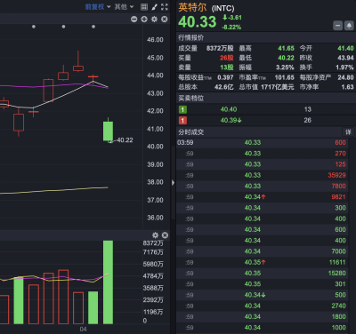Viewport: 356px width, 334px height.
Task: Select the drawing brush tool
Action: click(154, 7)
